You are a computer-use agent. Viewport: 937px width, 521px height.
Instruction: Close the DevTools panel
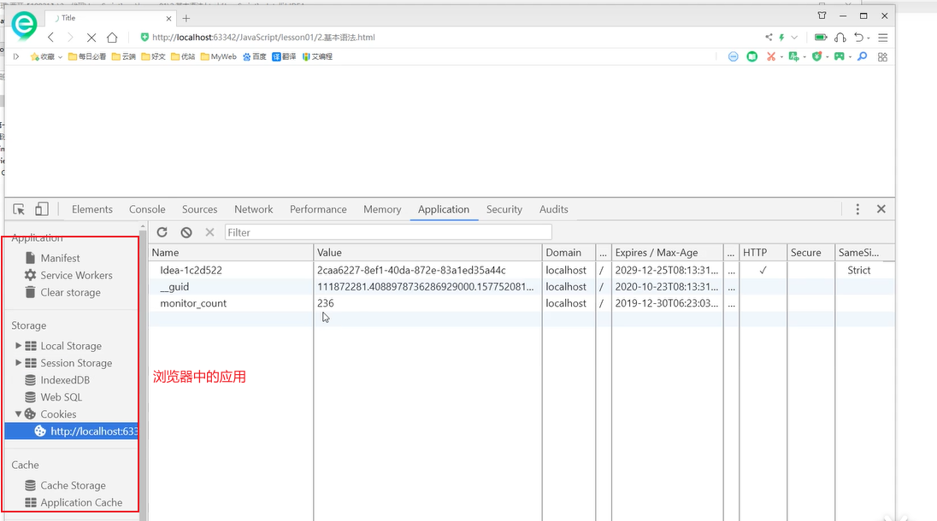tap(881, 209)
